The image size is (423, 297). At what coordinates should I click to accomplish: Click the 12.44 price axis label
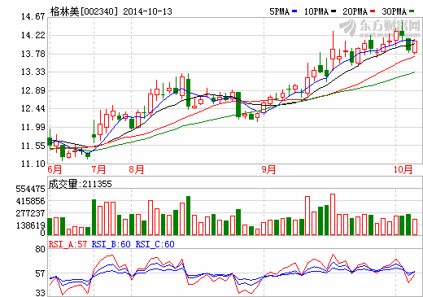click(33, 108)
